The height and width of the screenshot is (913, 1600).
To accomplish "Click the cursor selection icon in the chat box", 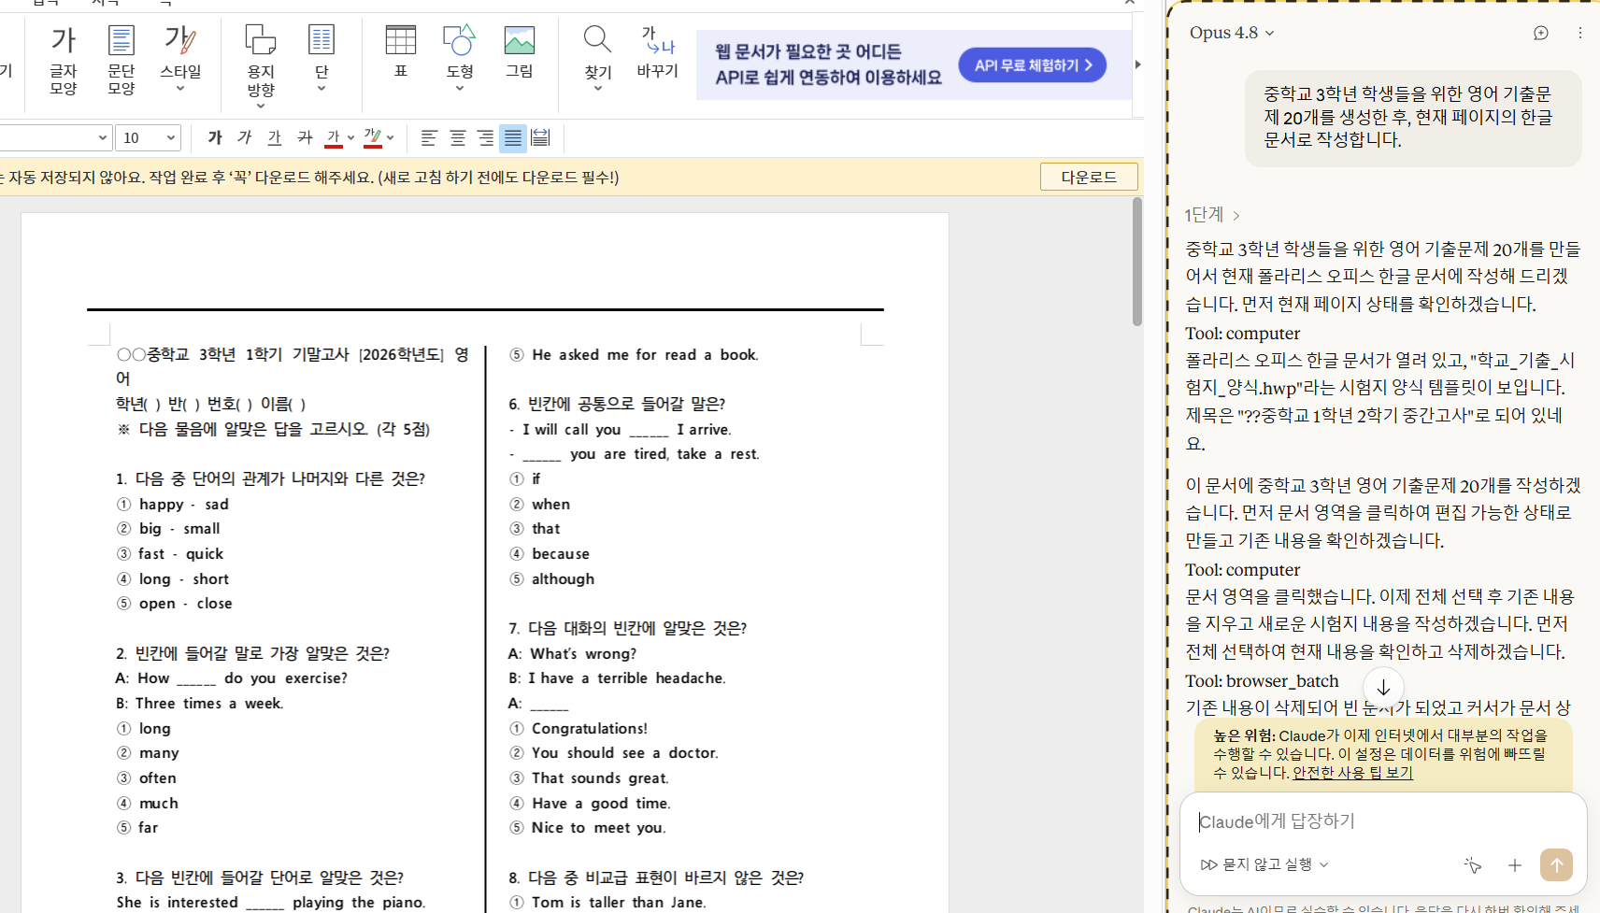I will 1473,865.
